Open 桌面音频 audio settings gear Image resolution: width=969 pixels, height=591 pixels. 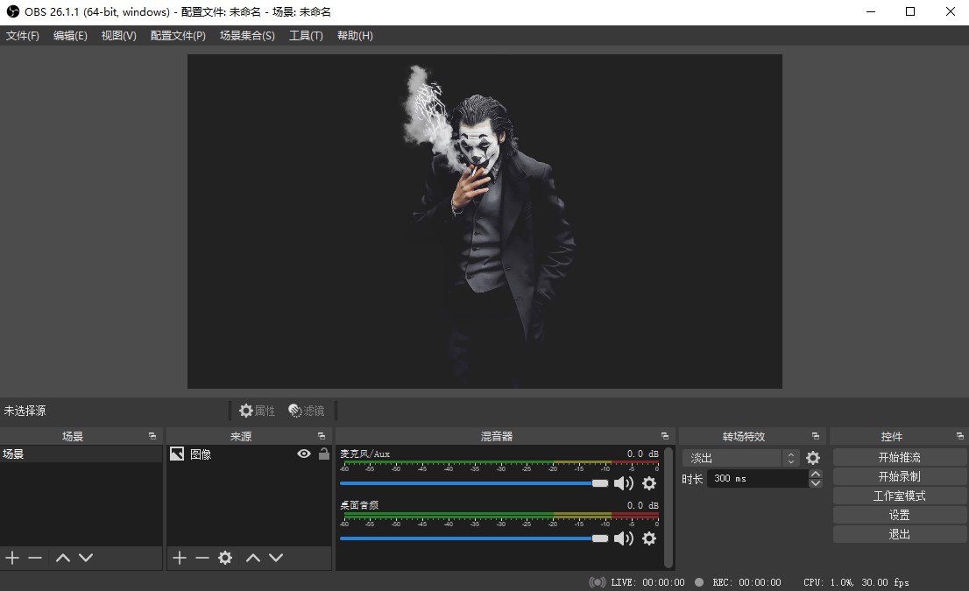click(x=649, y=538)
